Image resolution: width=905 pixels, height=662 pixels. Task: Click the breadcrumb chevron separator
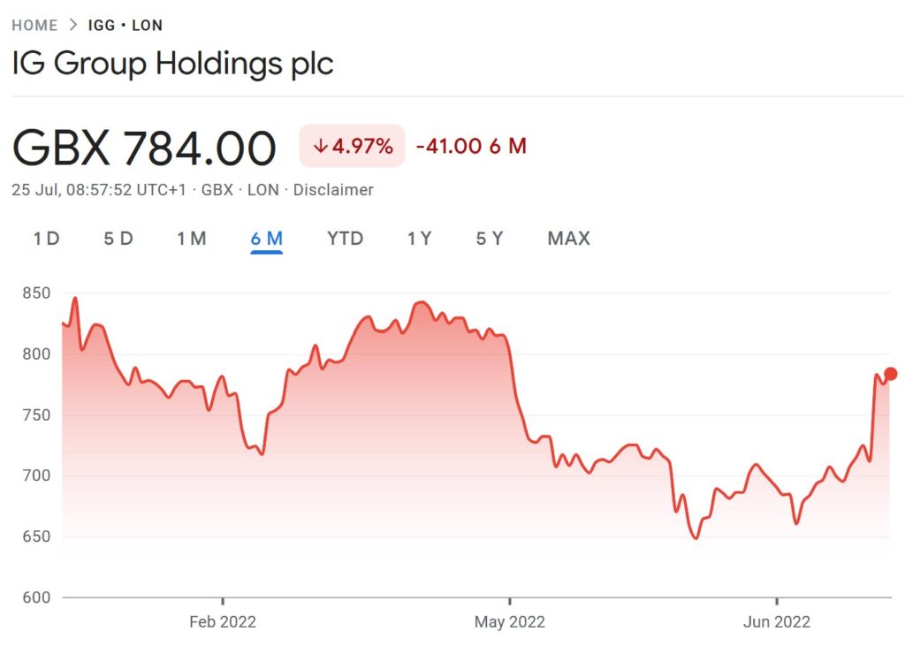pyautogui.click(x=73, y=25)
